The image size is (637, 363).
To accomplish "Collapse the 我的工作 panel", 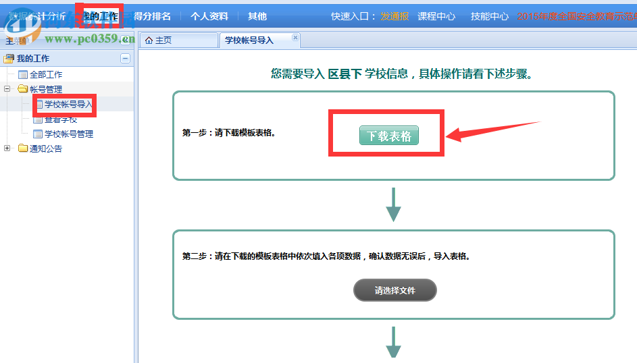I will coord(125,59).
